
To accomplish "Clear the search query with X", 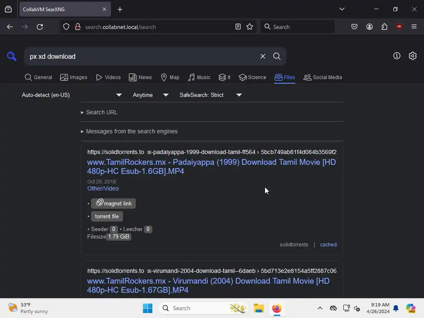I will [x=263, y=56].
